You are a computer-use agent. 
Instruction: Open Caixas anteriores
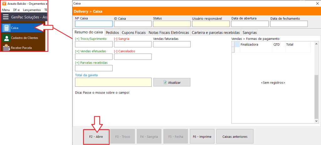pyautogui.click(x=235, y=137)
